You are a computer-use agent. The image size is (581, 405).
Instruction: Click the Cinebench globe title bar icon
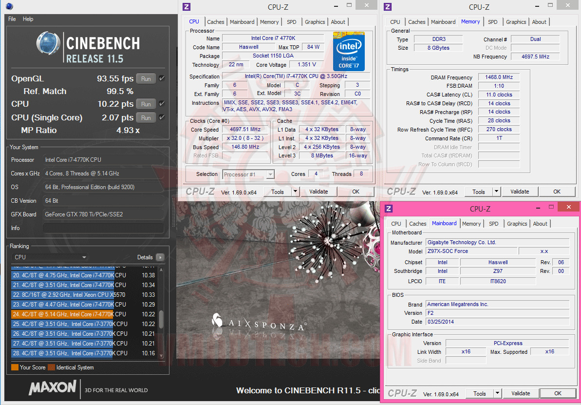click(x=9, y=6)
